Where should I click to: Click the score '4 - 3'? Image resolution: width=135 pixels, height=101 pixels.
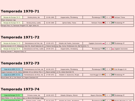108,43
